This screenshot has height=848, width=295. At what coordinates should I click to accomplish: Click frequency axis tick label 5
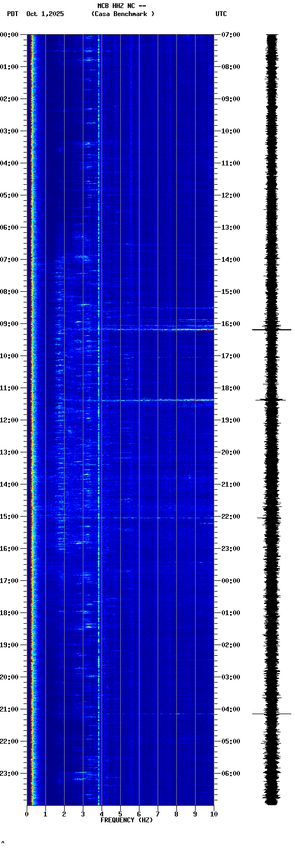(120, 814)
